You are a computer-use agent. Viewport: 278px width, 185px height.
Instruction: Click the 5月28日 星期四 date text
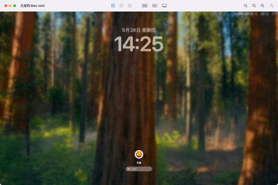coord(139,30)
